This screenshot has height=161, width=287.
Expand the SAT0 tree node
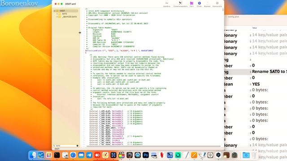click(57, 14)
